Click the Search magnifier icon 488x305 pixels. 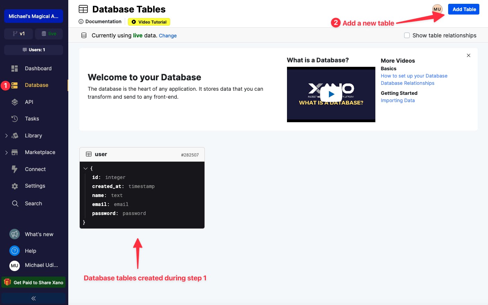[x=15, y=204]
